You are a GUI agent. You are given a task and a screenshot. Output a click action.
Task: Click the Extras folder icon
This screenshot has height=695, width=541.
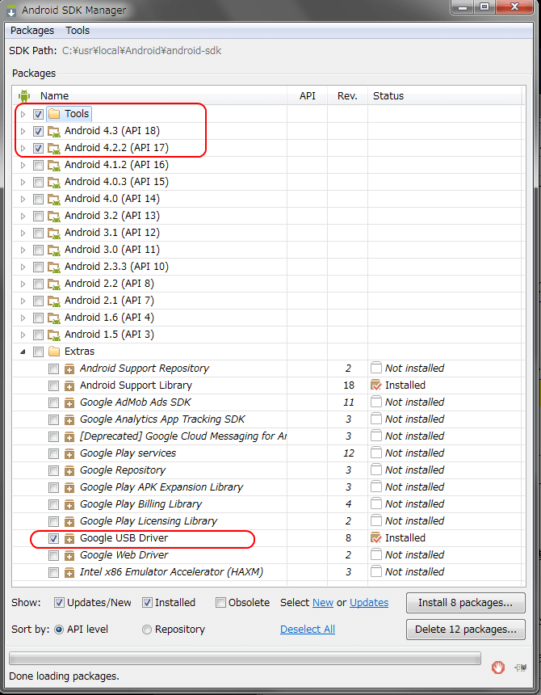coord(54,352)
